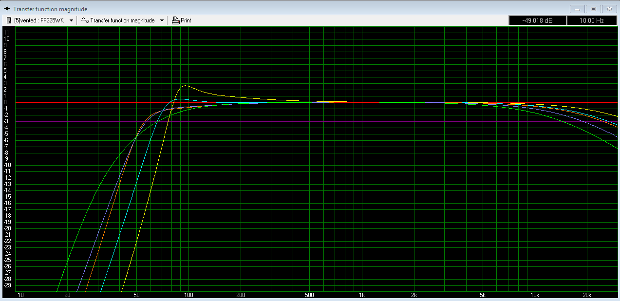This screenshot has width=620, height=301.
Task: Click the 0 dB label on magnitude axis
Action: click(5, 102)
